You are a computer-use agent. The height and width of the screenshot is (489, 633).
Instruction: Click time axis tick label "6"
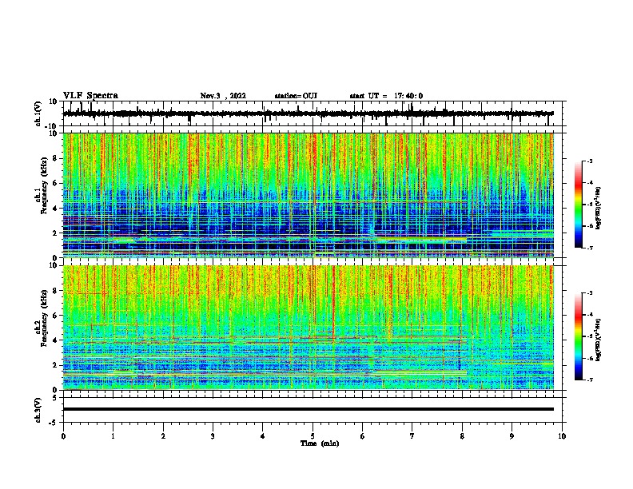point(362,436)
